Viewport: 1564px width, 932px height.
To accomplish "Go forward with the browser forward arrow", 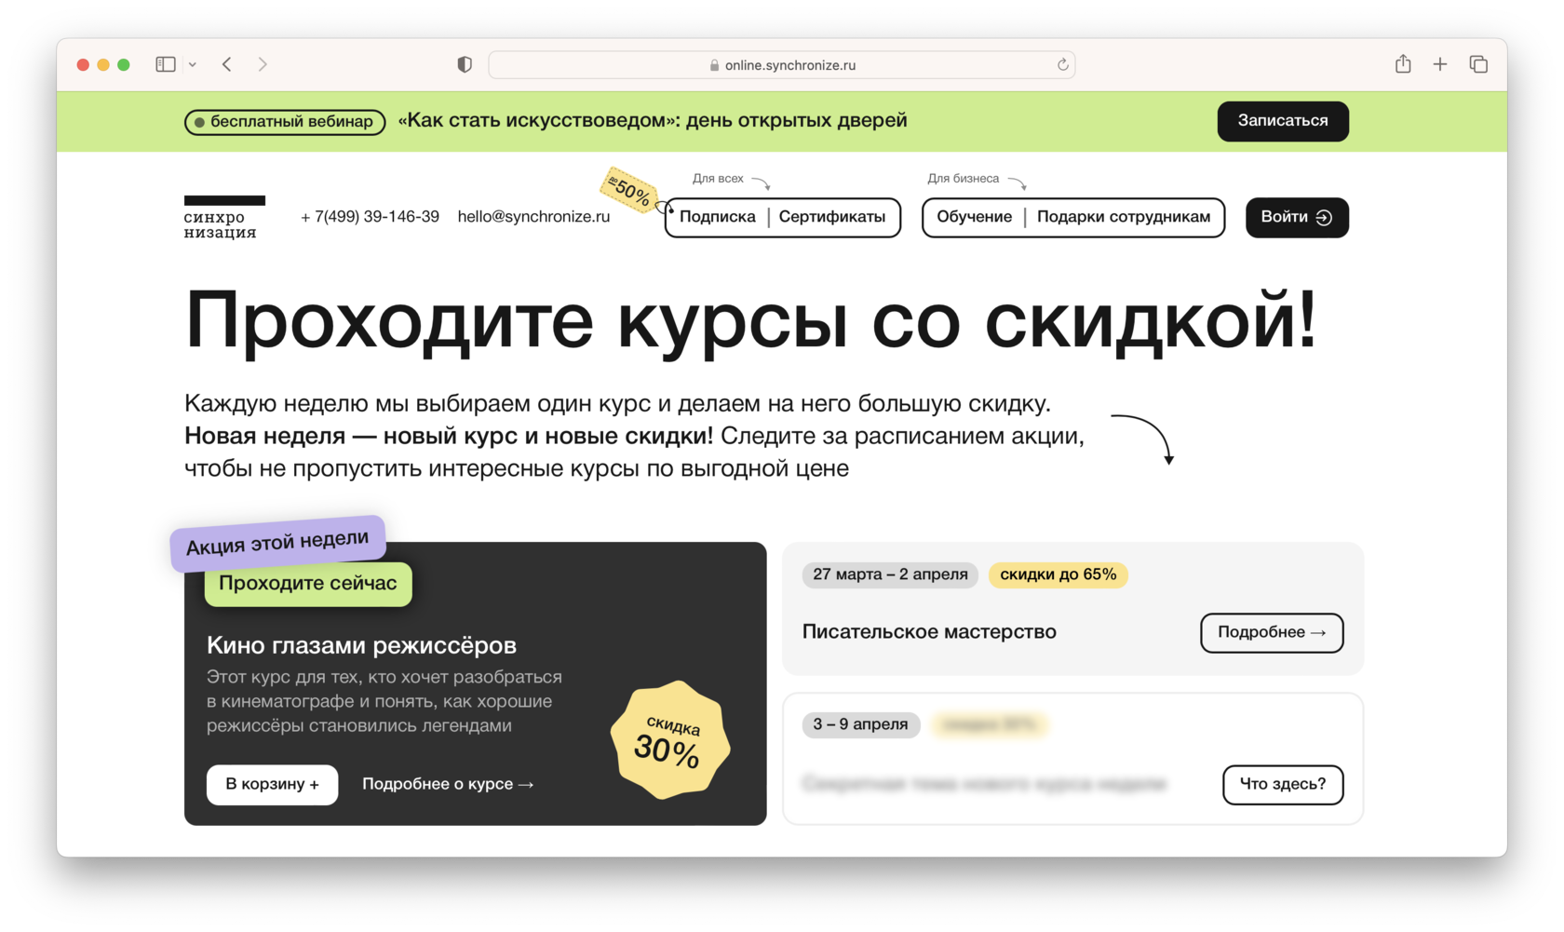I will [263, 64].
